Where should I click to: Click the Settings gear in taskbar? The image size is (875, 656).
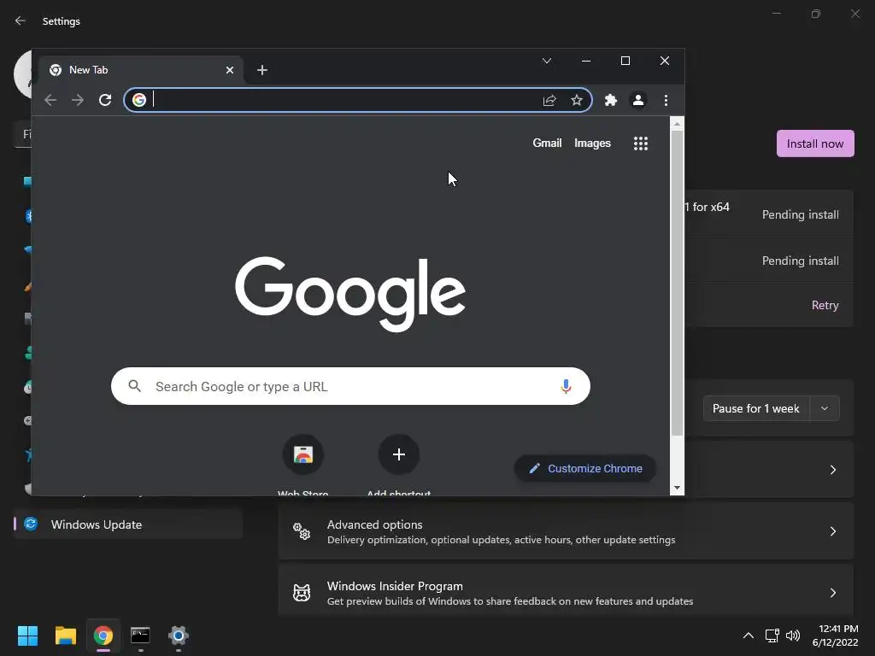tap(178, 635)
